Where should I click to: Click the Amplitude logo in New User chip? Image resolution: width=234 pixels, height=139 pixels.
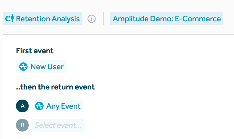click(23, 67)
